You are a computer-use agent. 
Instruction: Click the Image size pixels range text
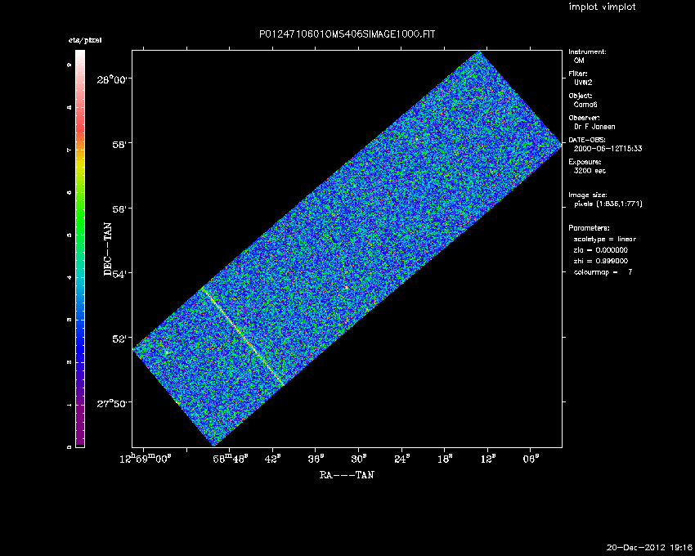click(x=608, y=204)
